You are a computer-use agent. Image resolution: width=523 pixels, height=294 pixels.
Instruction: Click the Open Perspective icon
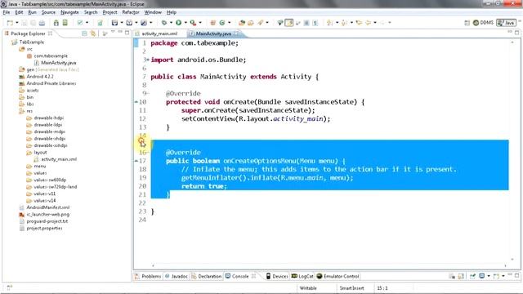pos(467,23)
